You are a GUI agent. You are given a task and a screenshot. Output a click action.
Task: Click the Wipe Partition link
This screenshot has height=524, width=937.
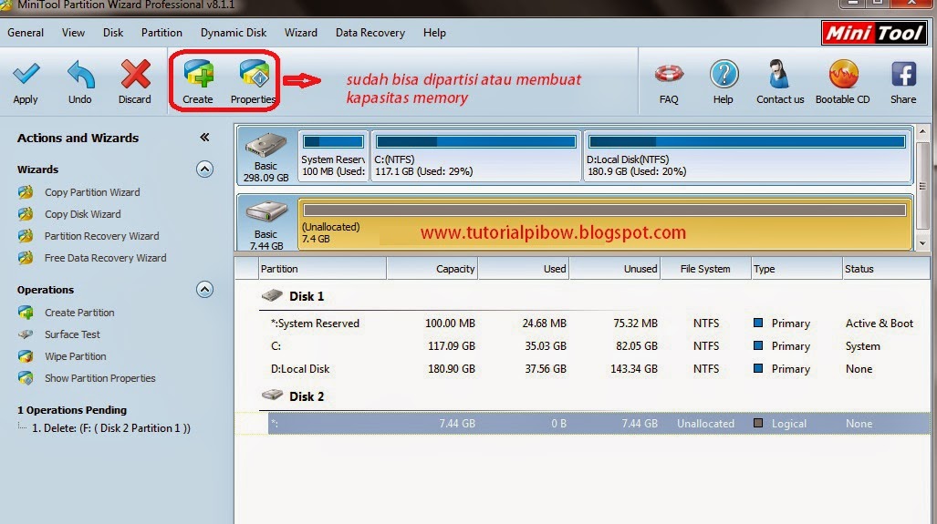76,356
